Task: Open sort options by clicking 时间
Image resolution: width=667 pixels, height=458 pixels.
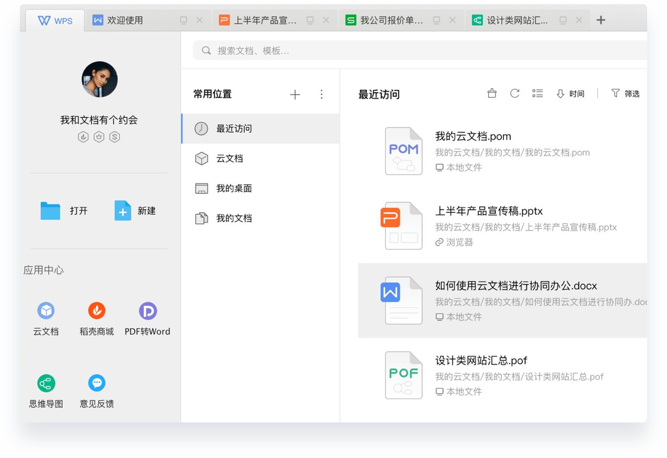Action: point(577,94)
